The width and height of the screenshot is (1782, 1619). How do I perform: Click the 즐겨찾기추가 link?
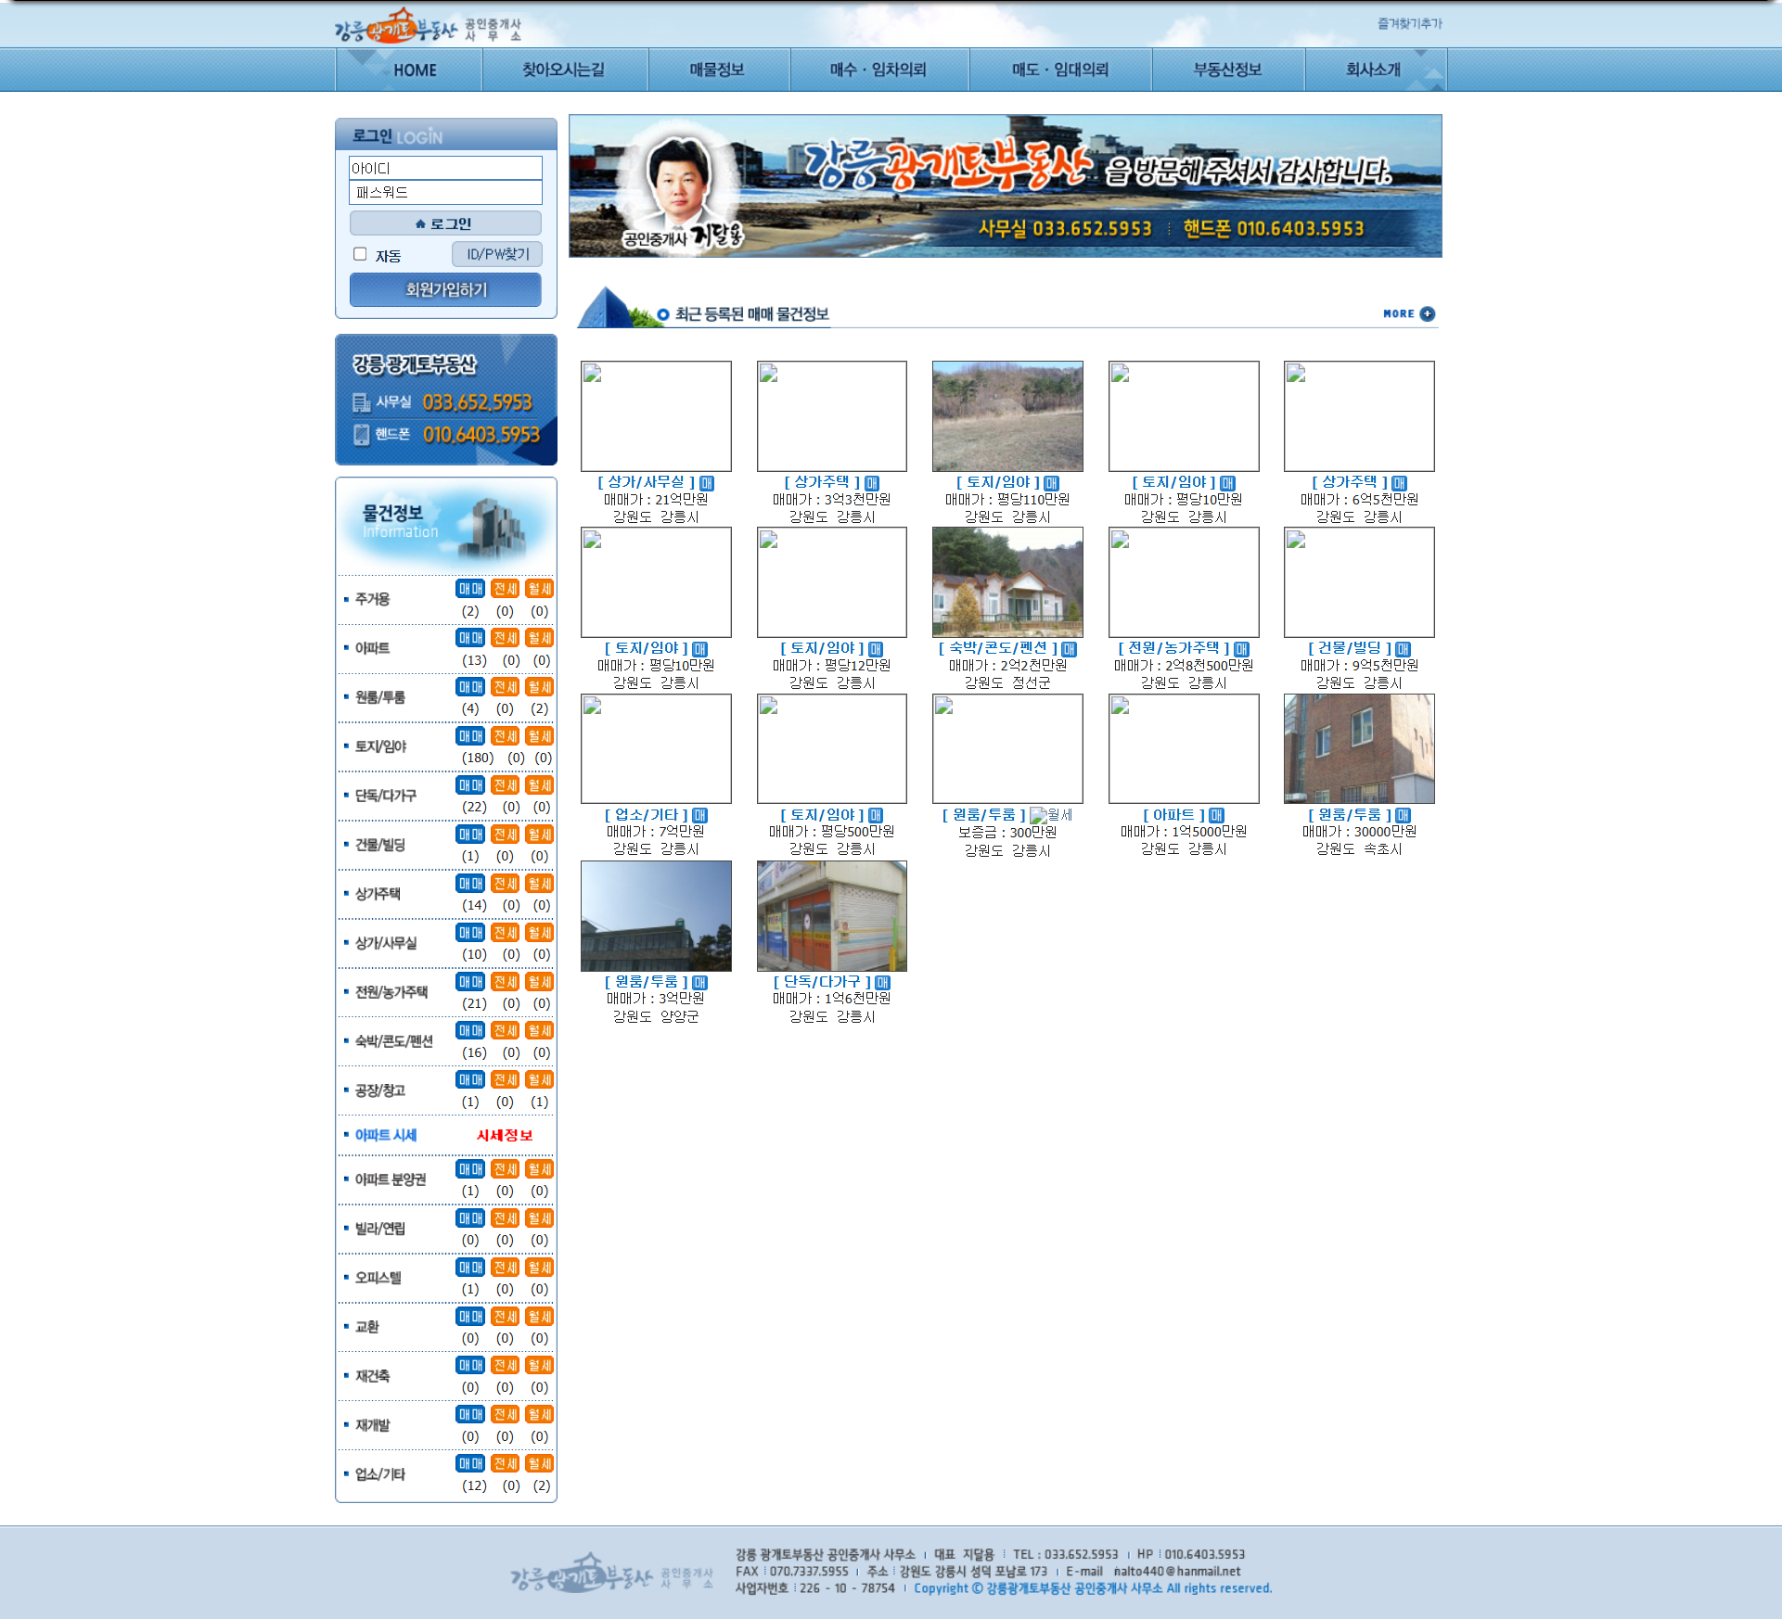(x=1409, y=23)
